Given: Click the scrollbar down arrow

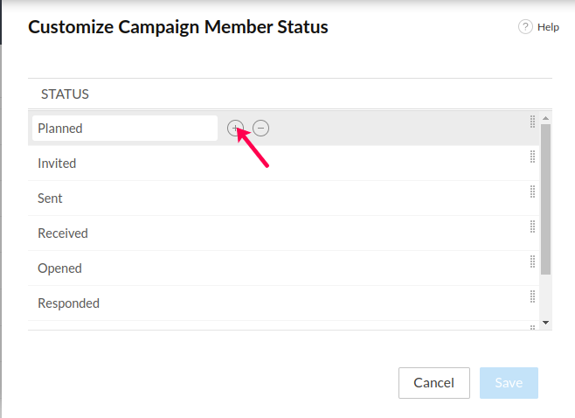Looking at the screenshot, I should coord(546,323).
